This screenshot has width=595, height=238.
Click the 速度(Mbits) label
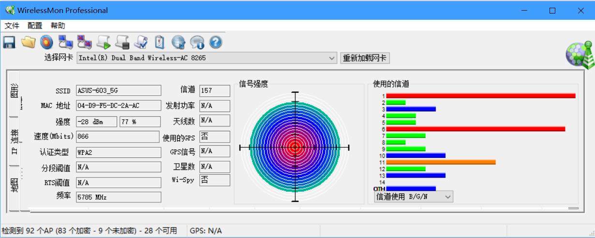(x=53, y=137)
